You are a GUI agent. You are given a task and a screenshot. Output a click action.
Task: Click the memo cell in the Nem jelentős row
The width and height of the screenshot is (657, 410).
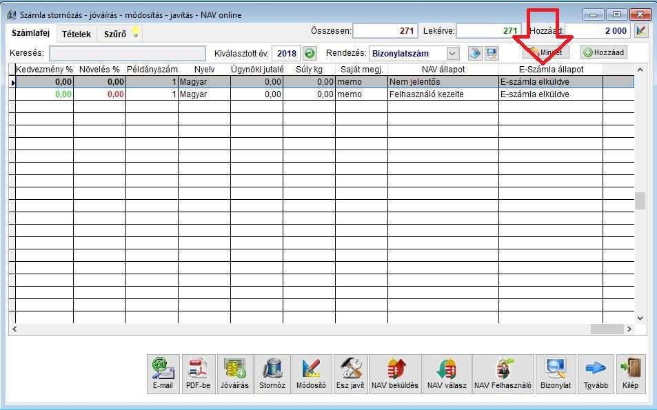pos(362,82)
